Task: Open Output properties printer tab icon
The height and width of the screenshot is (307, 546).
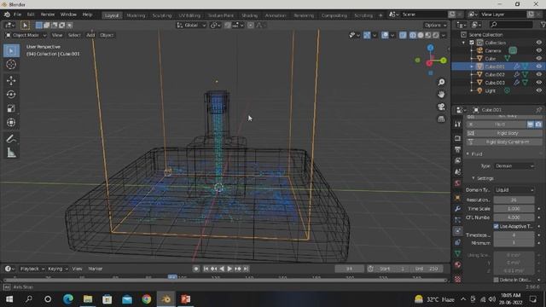Action: 457,150
